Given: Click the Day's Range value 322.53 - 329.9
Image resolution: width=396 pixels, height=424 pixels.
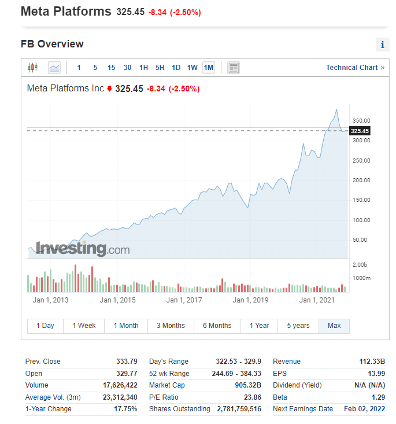Looking at the screenshot, I should pyautogui.click(x=238, y=362).
